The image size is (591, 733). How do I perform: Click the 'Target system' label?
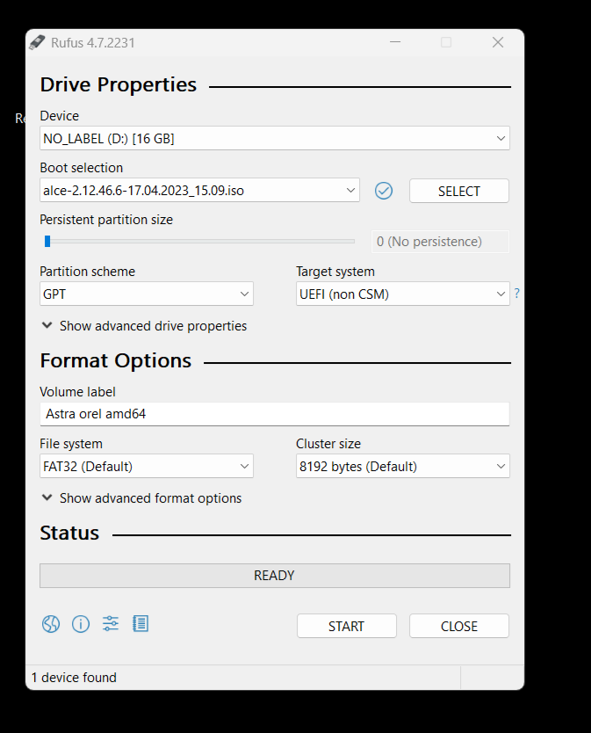[335, 272]
